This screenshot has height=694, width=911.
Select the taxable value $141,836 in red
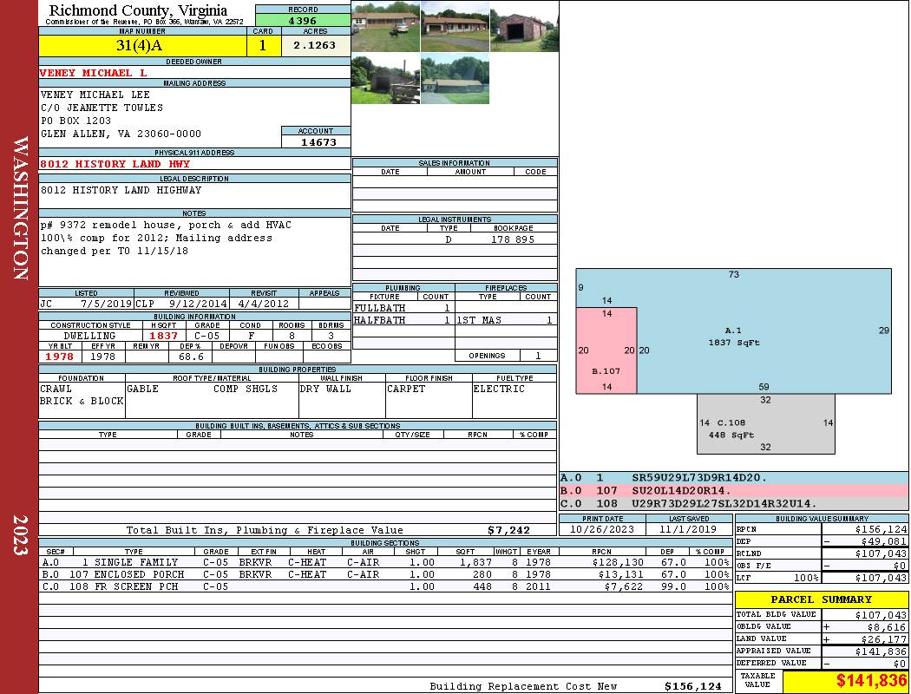(x=871, y=681)
